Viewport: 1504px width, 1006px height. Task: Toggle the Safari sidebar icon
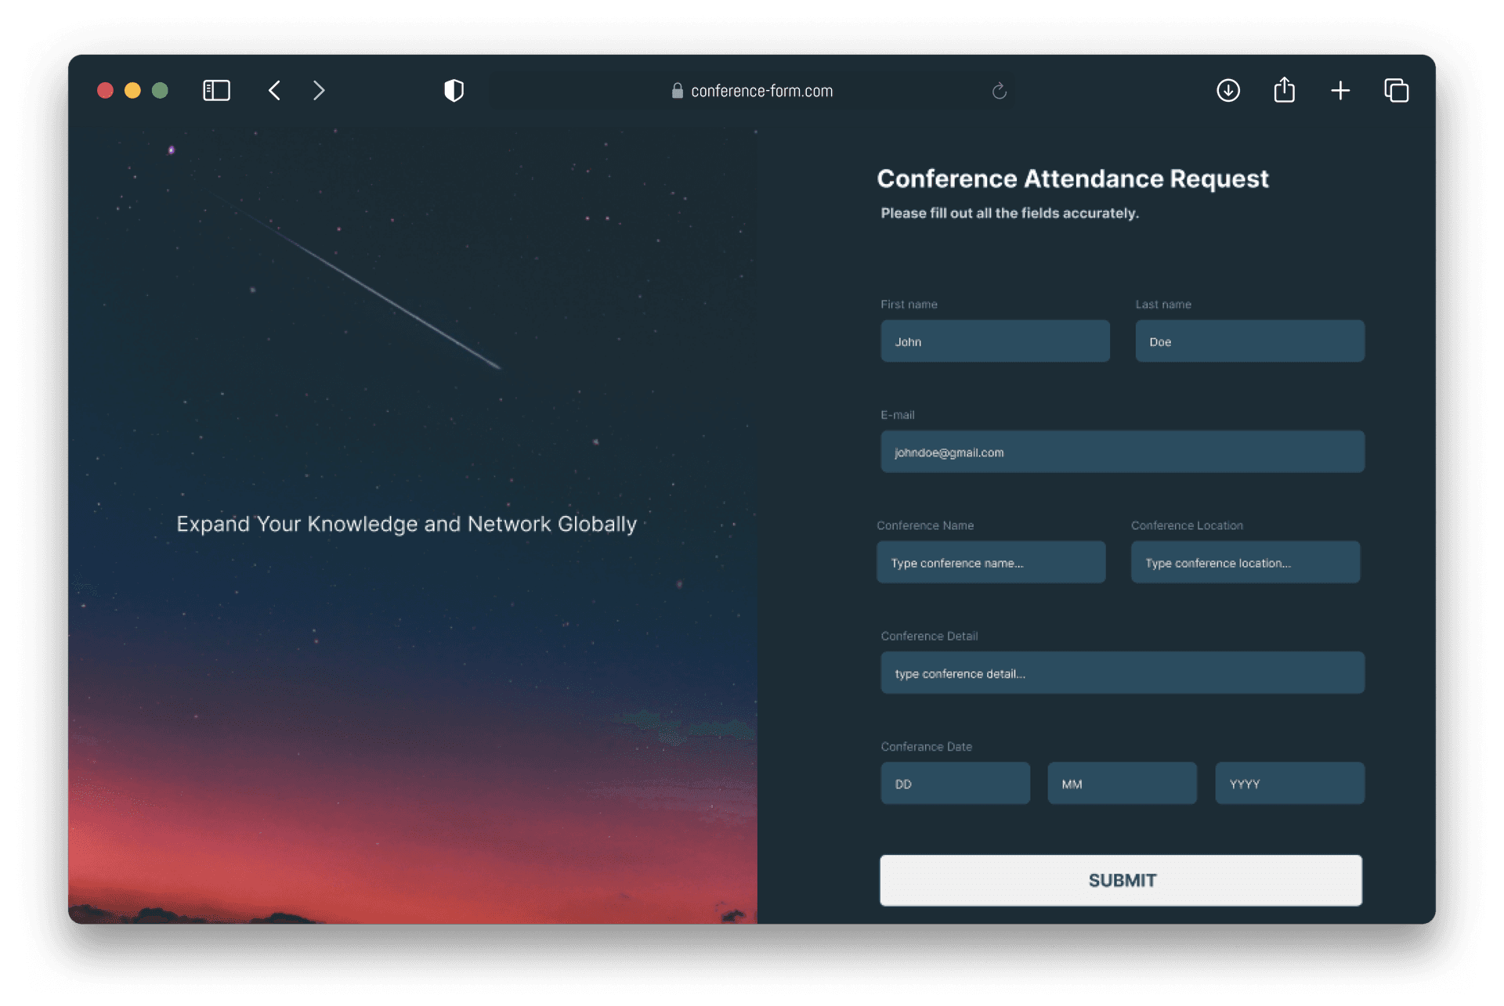point(216,91)
